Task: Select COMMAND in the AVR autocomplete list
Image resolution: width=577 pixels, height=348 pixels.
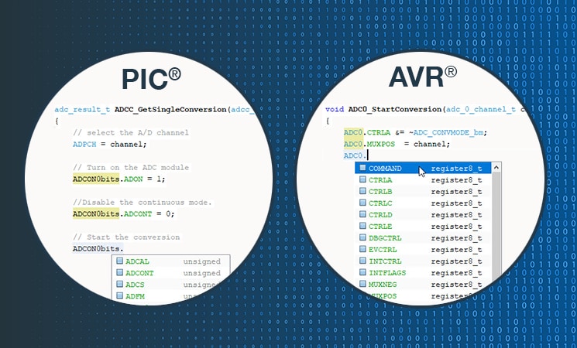Action: pos(385,169)
